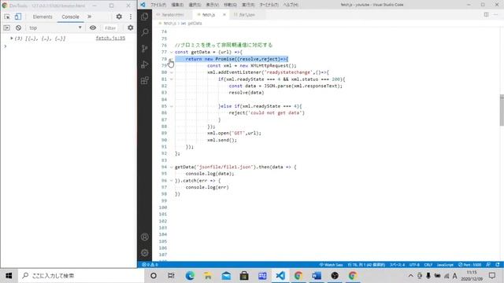Toggle the console sidebar panel icon
The image size is (504, 283).
tap(7, 28)
